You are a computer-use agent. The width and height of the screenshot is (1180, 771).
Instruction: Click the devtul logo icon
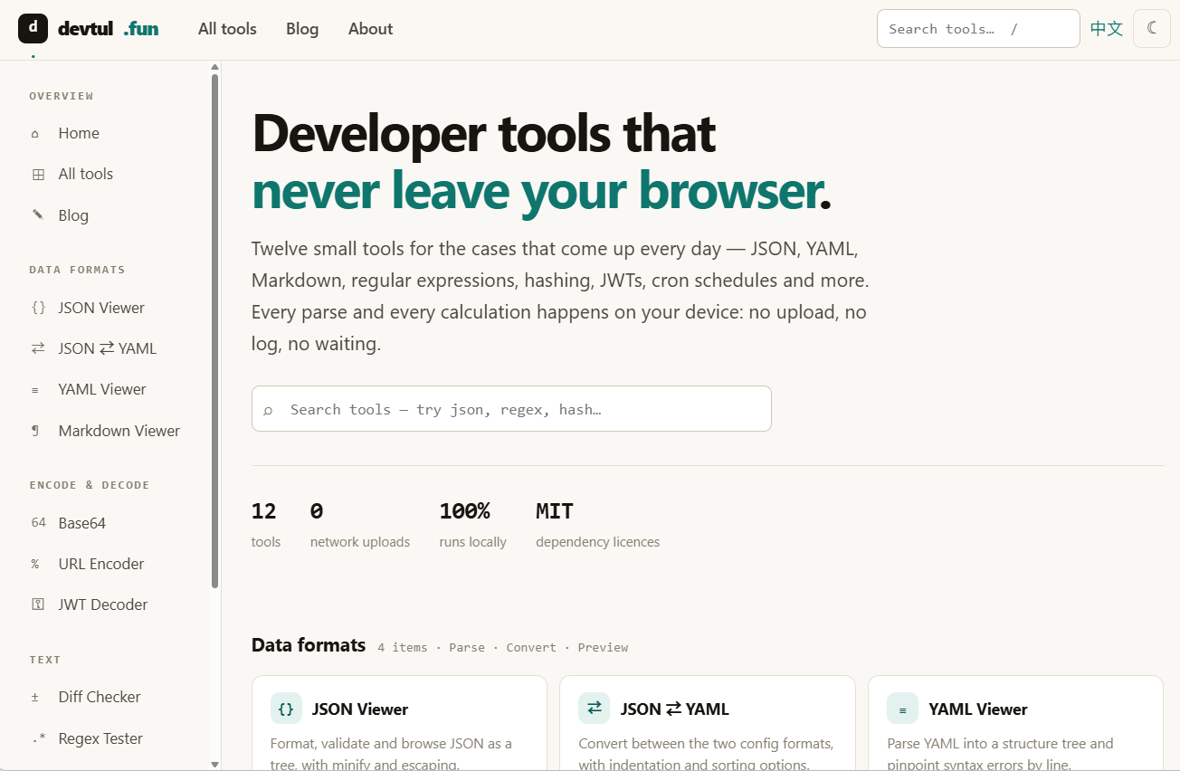pyautogui.click(x=33, y=28)
